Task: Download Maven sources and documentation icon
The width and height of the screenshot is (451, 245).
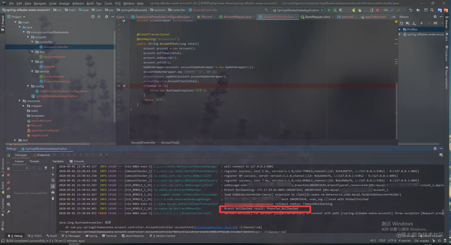Action: 414,23
